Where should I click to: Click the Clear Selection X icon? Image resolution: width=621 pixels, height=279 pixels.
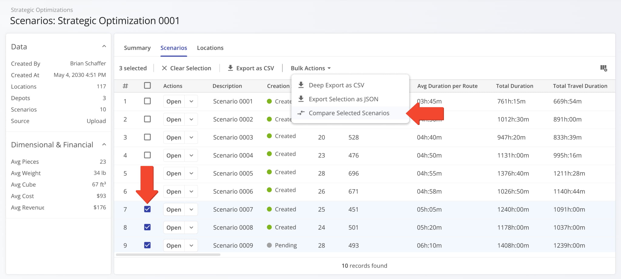pyautogui.click(x=164, y=68)
